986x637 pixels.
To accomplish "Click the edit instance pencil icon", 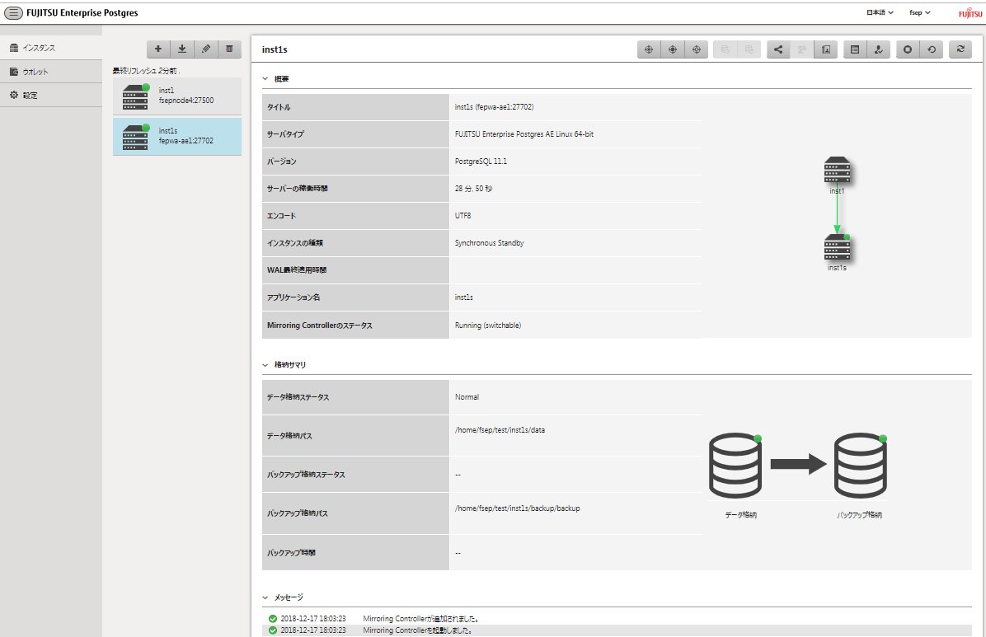I will 205,49.
